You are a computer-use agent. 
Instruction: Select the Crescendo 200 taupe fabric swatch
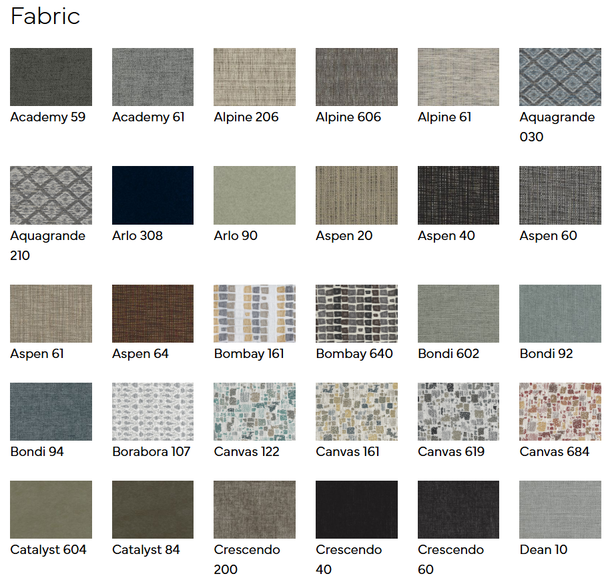tap(254, 509)
